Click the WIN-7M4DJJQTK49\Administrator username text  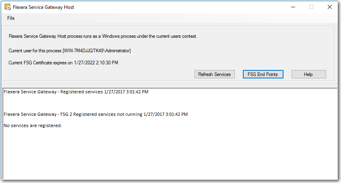97,51
